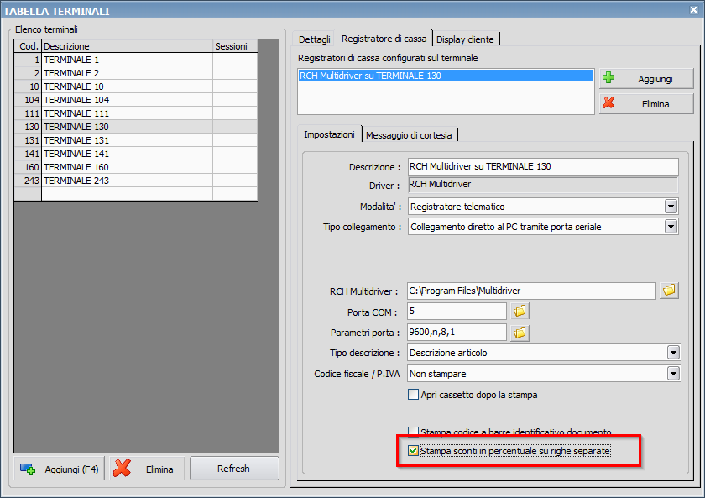Click the Cod. column header
705x498 pixels.
[28, 46]
